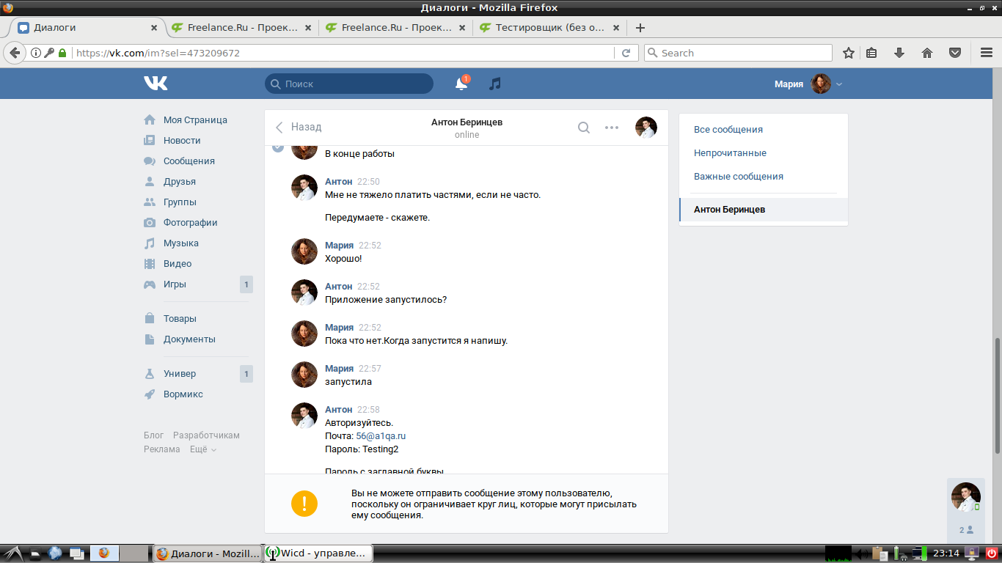Open Группы in sidebar

pos(180,202)
